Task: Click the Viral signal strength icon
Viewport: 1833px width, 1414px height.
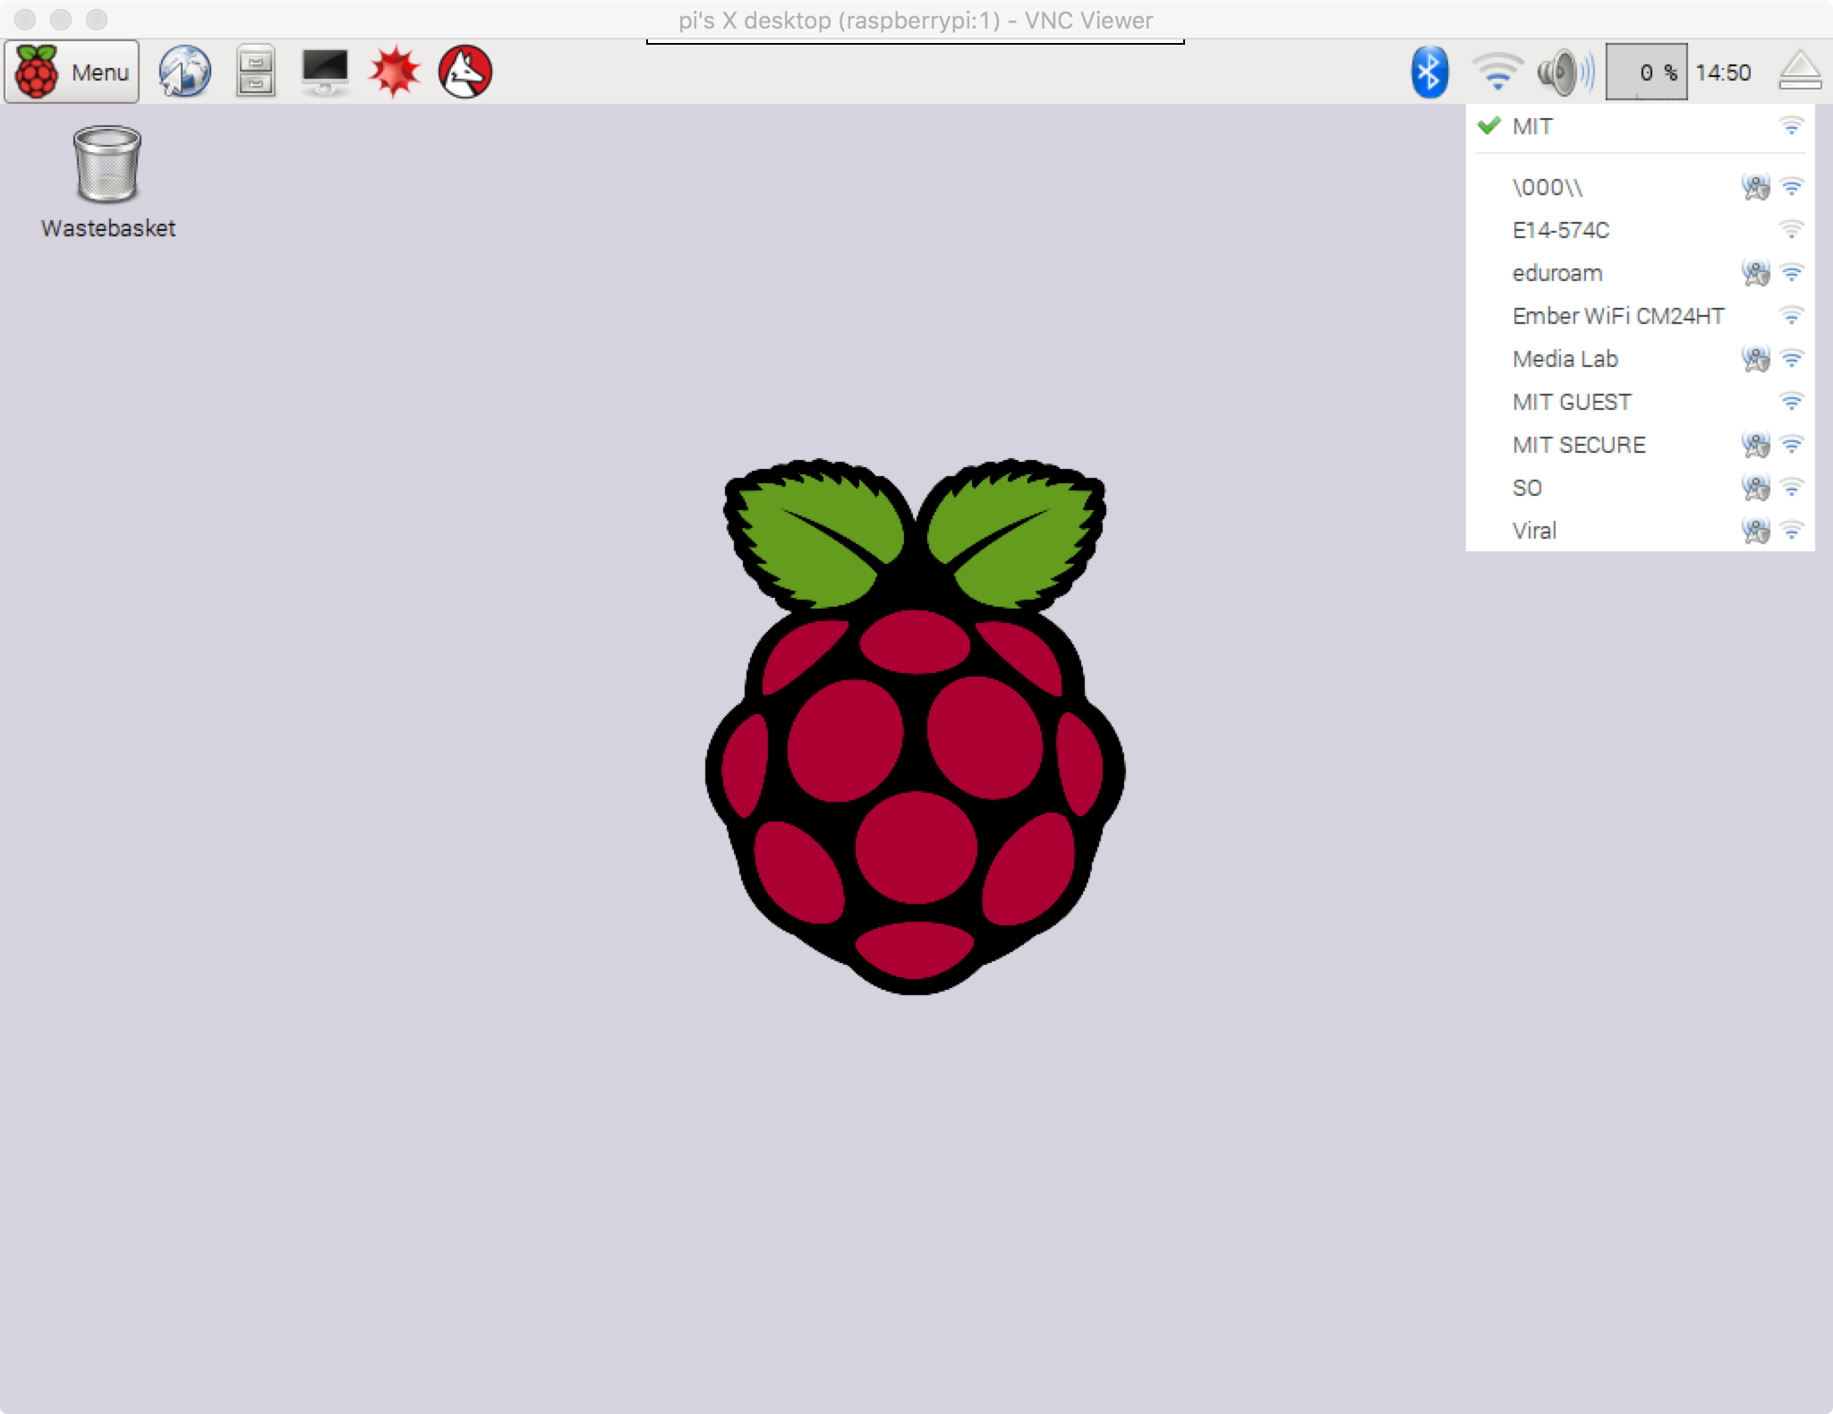Action: (x=1792, y=531)
